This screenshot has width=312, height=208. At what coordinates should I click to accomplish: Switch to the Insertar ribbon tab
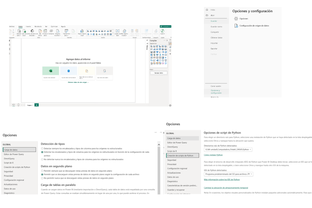(x=28, y=26)
